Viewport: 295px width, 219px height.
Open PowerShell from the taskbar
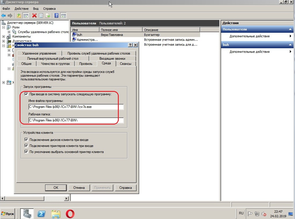pos(41,214)
